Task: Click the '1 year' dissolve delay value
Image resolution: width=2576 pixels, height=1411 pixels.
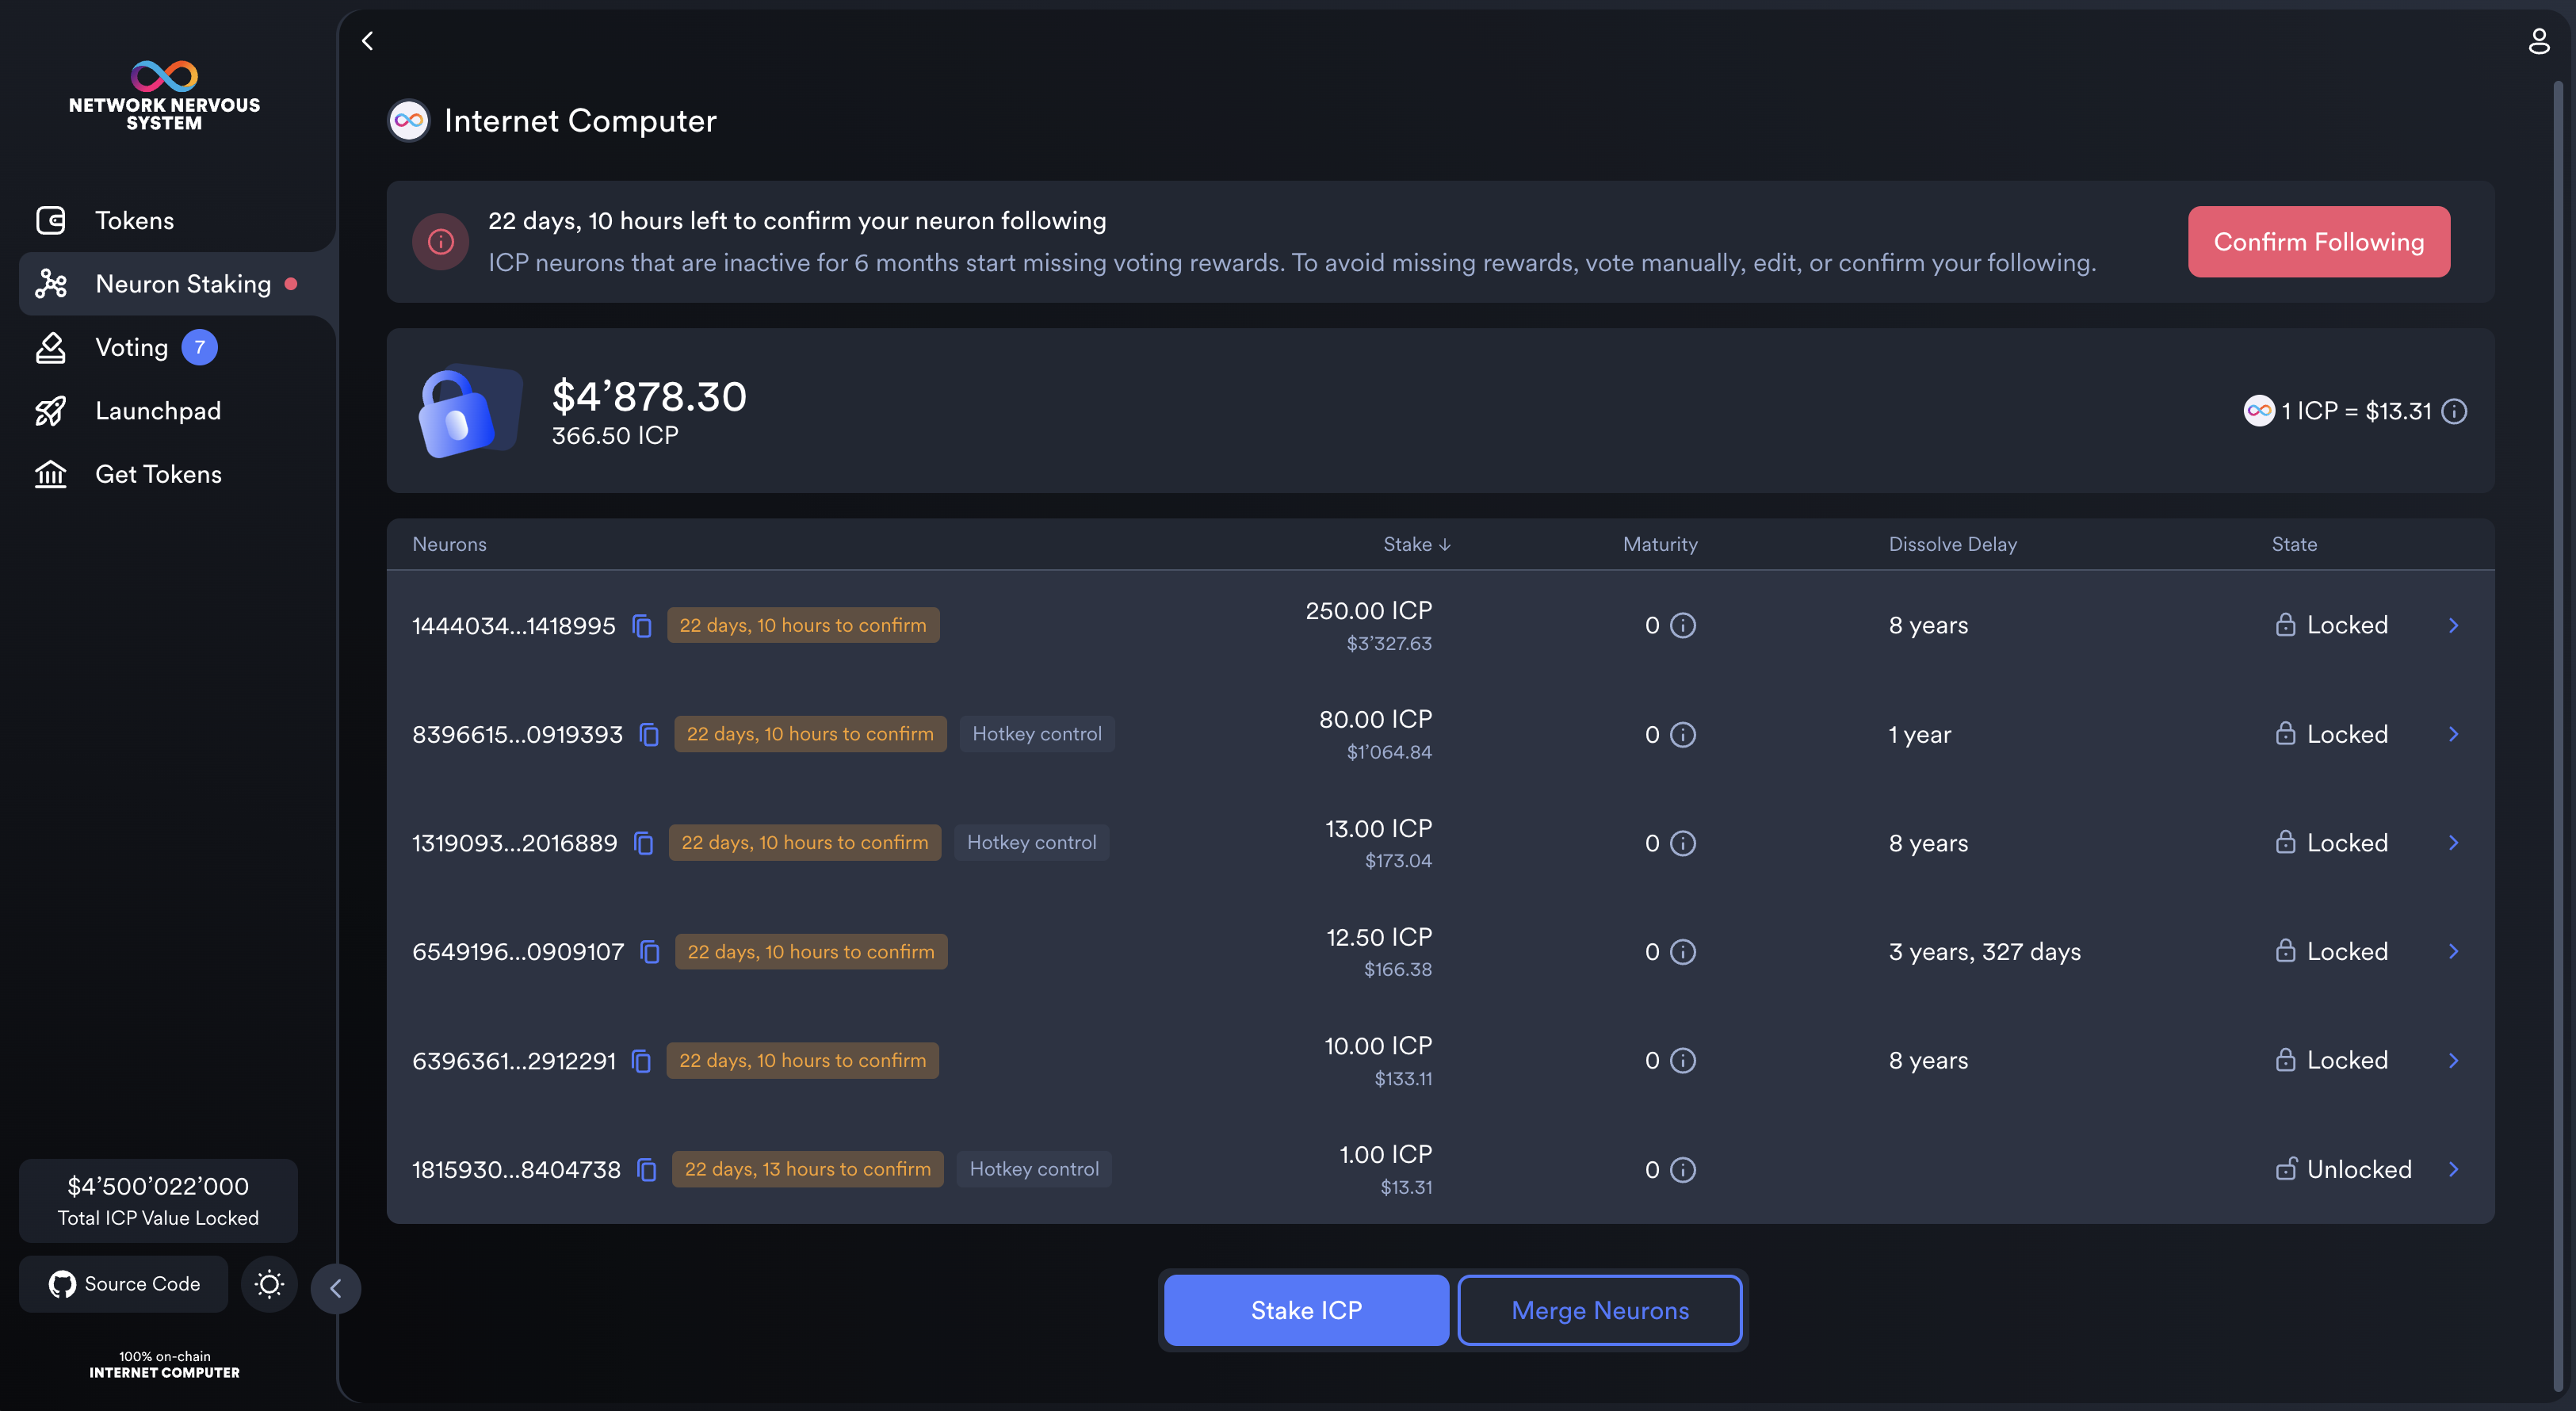Action: pos(1919,735)
